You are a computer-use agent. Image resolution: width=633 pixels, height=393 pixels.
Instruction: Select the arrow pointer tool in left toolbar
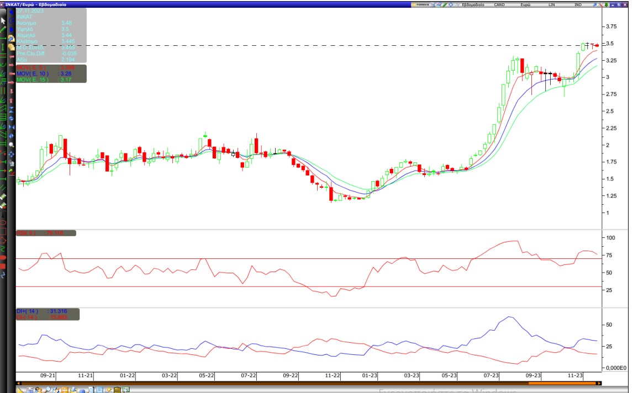pyautogui.click(x=3, y=20)
